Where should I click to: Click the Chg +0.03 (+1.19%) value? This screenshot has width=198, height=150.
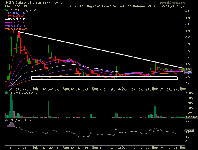[x=168, y=6]
